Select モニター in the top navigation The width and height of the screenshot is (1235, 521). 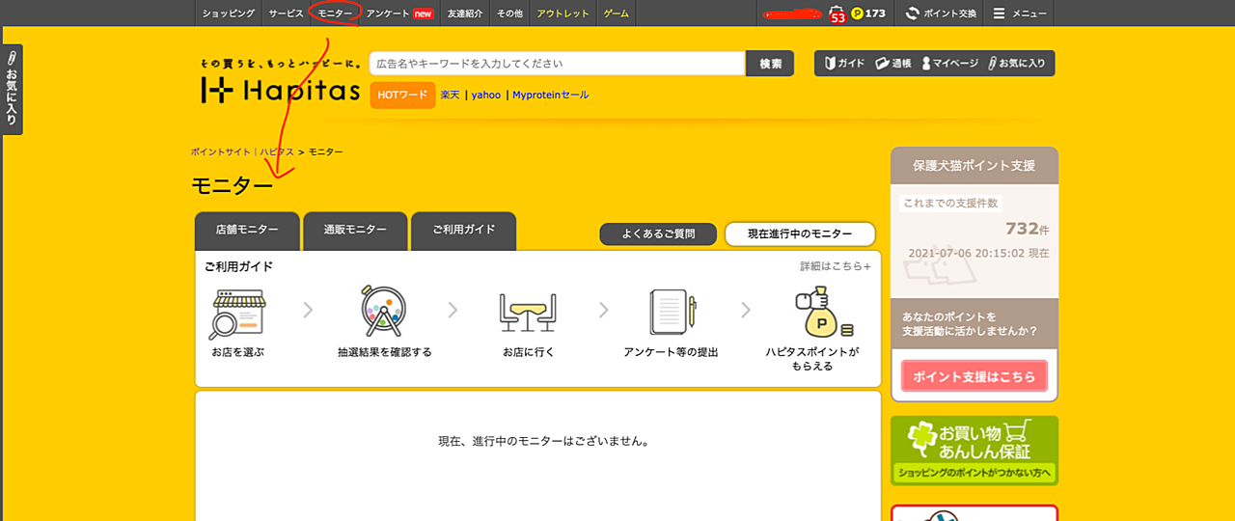[336, 14]
